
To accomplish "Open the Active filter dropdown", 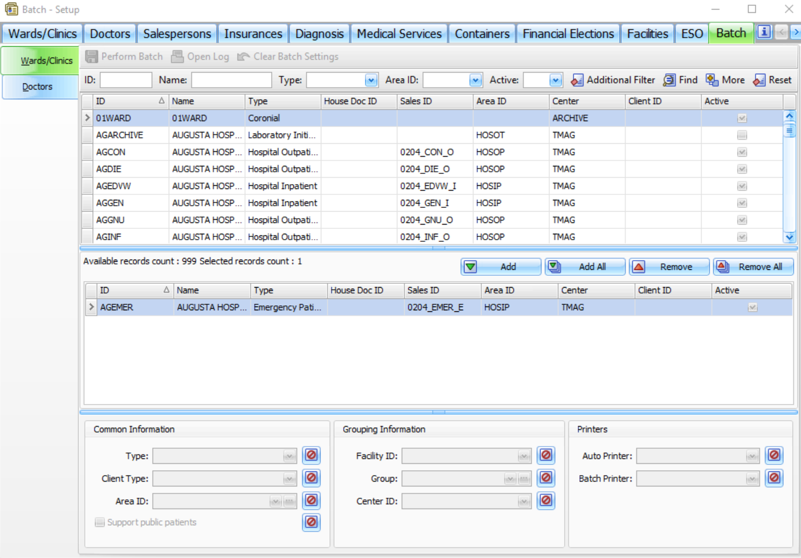I will [555, 80].
